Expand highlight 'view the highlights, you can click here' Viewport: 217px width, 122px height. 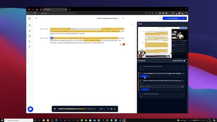[184, 74]
